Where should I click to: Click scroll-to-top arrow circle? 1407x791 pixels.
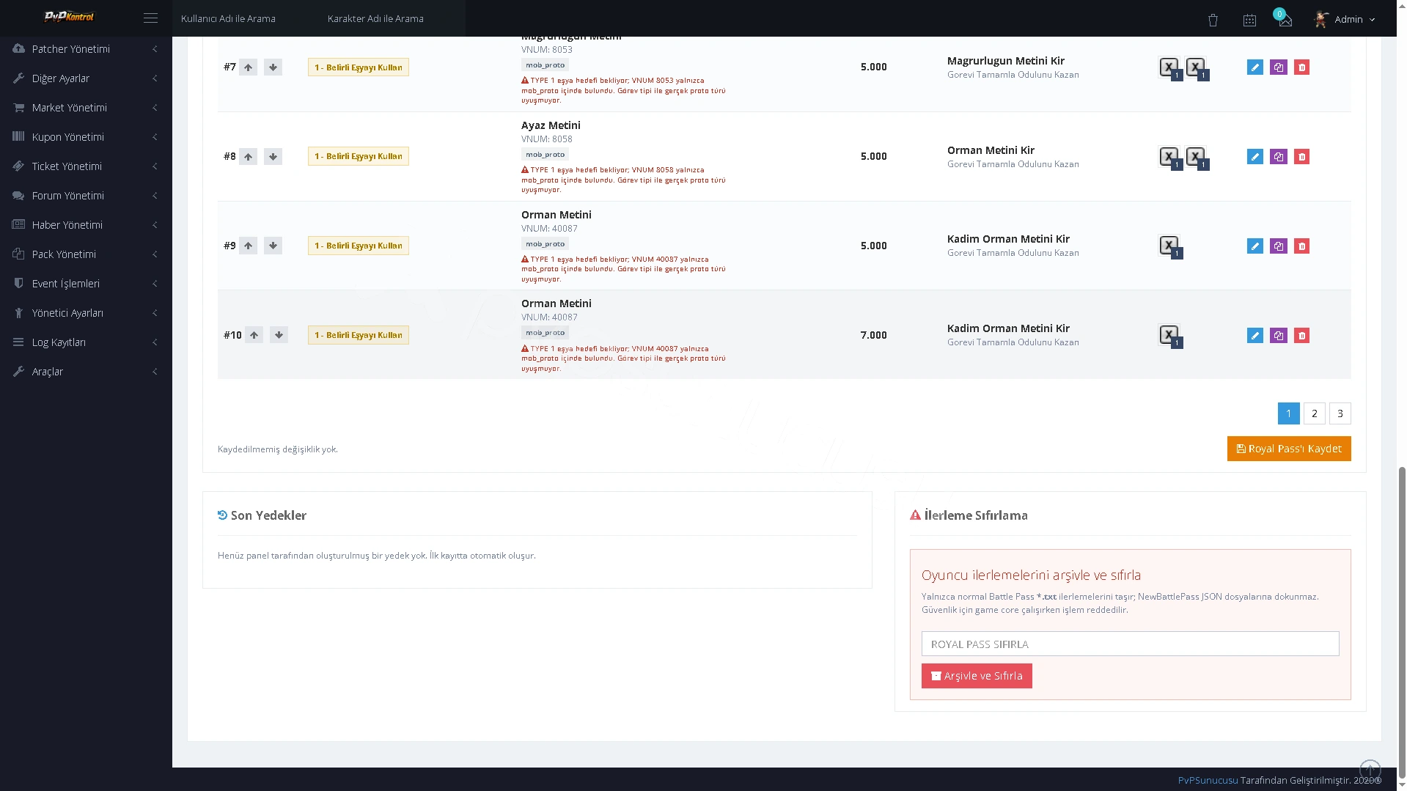[1370, 770]
